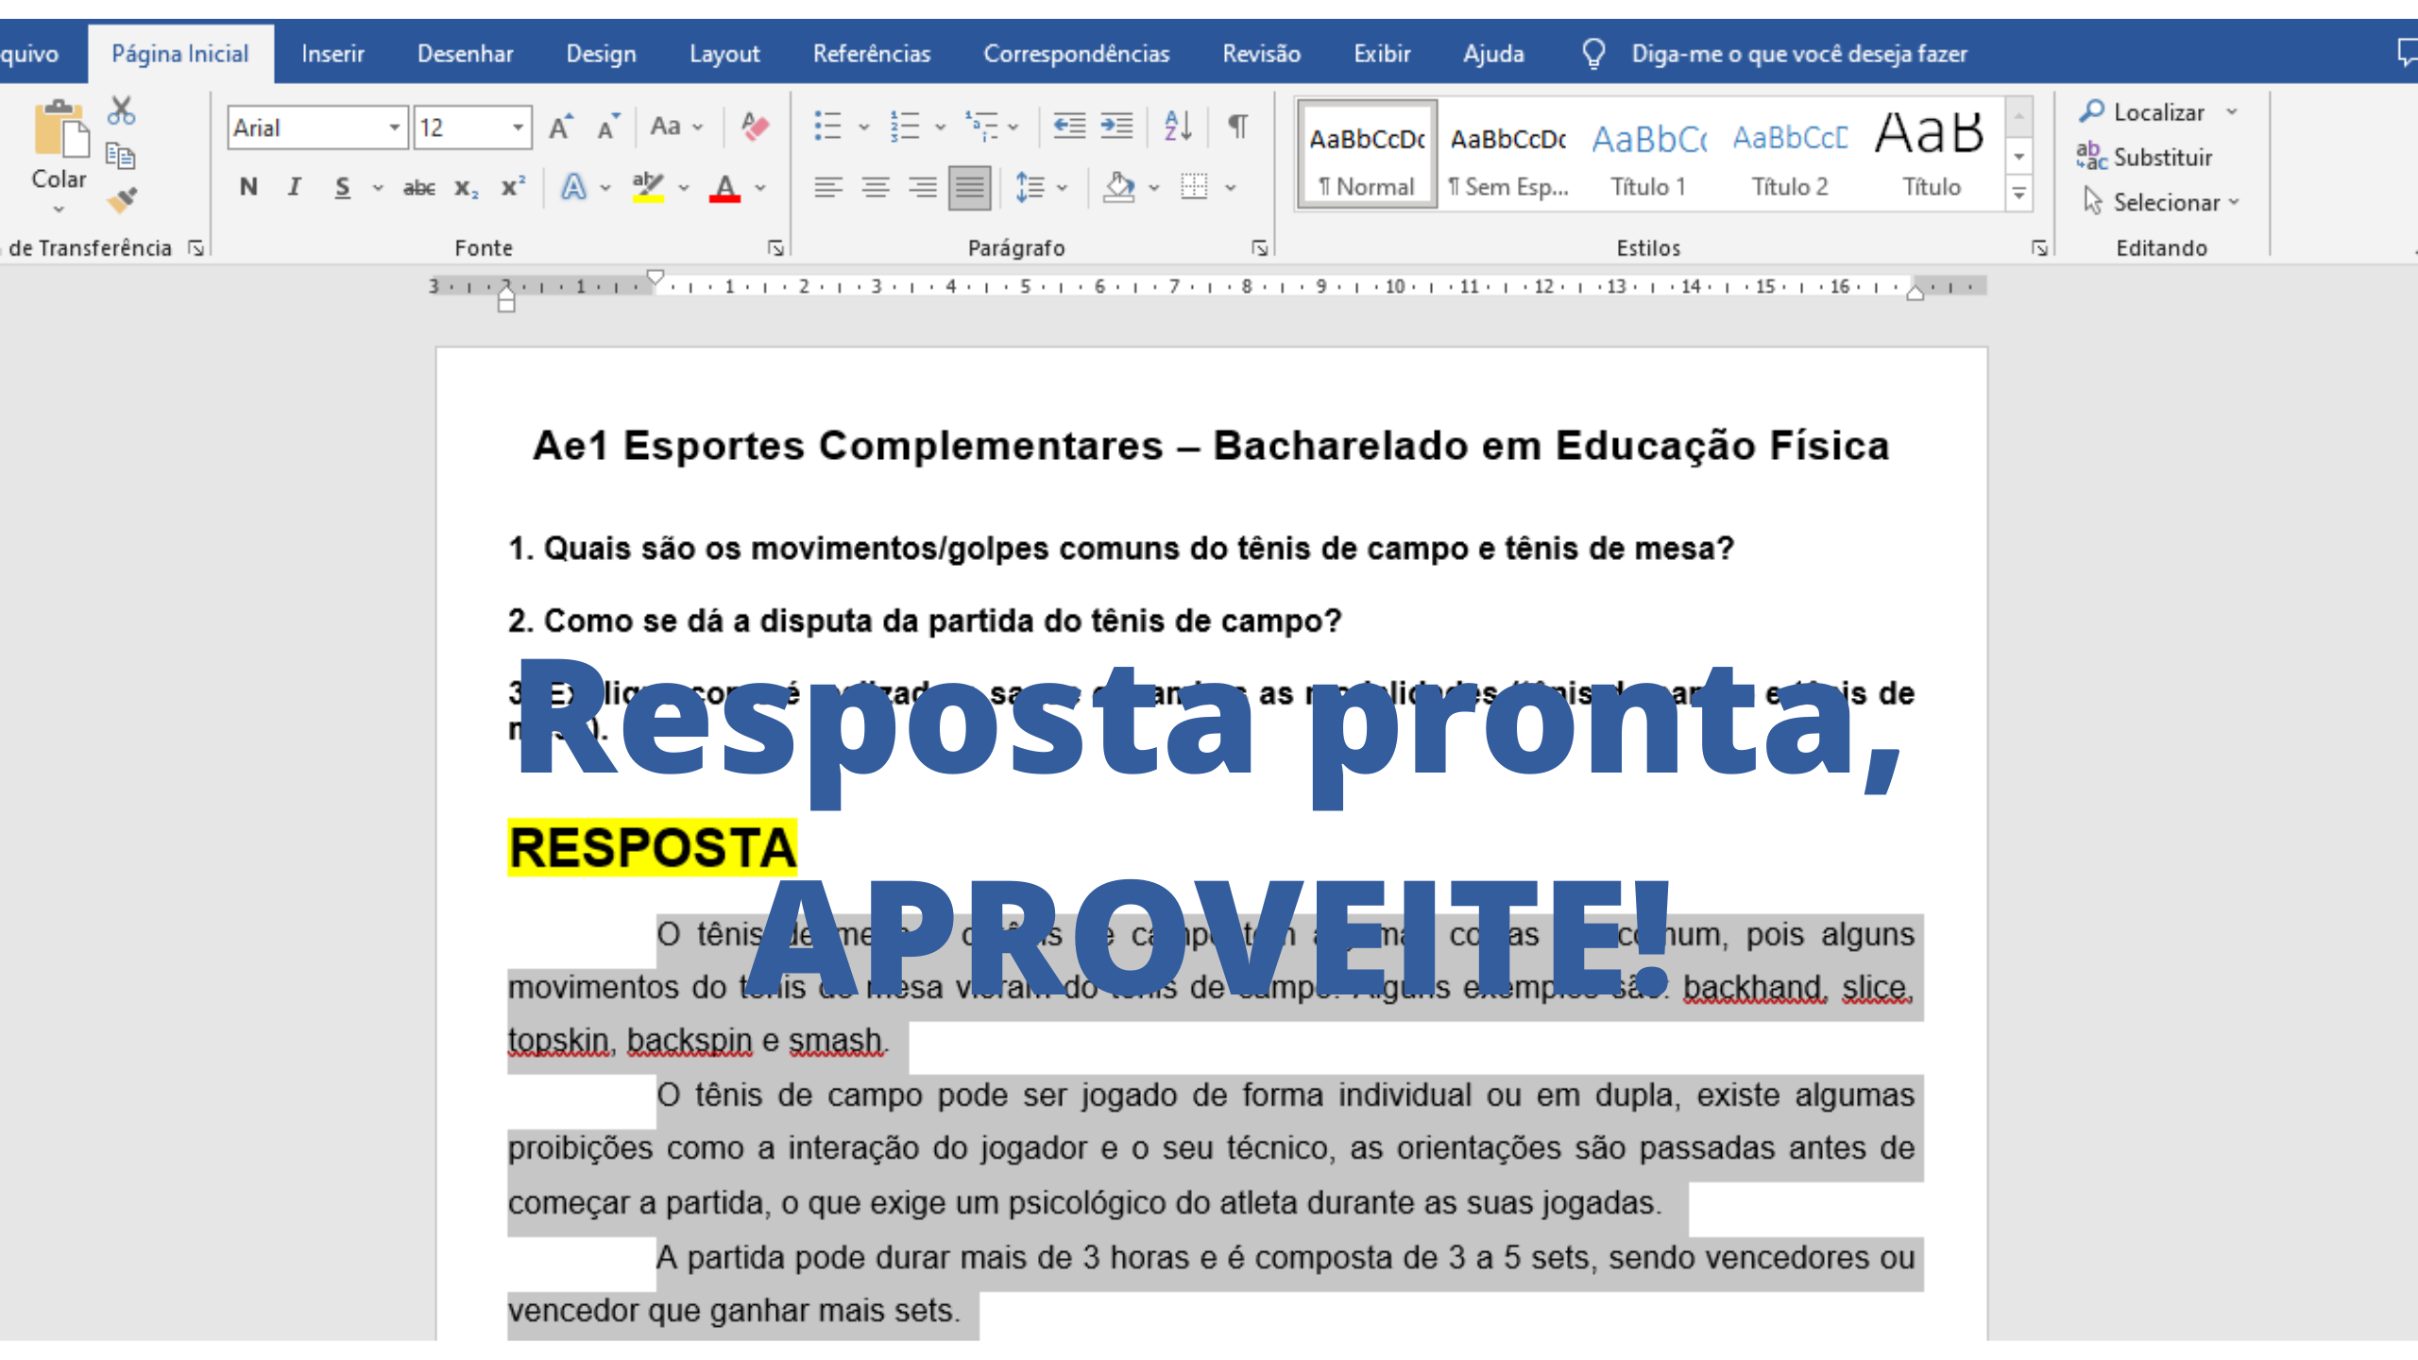The width and height of the screenshot is (2418, 1360).
Task: Open the Inserir tab
Action: point(332,54)
